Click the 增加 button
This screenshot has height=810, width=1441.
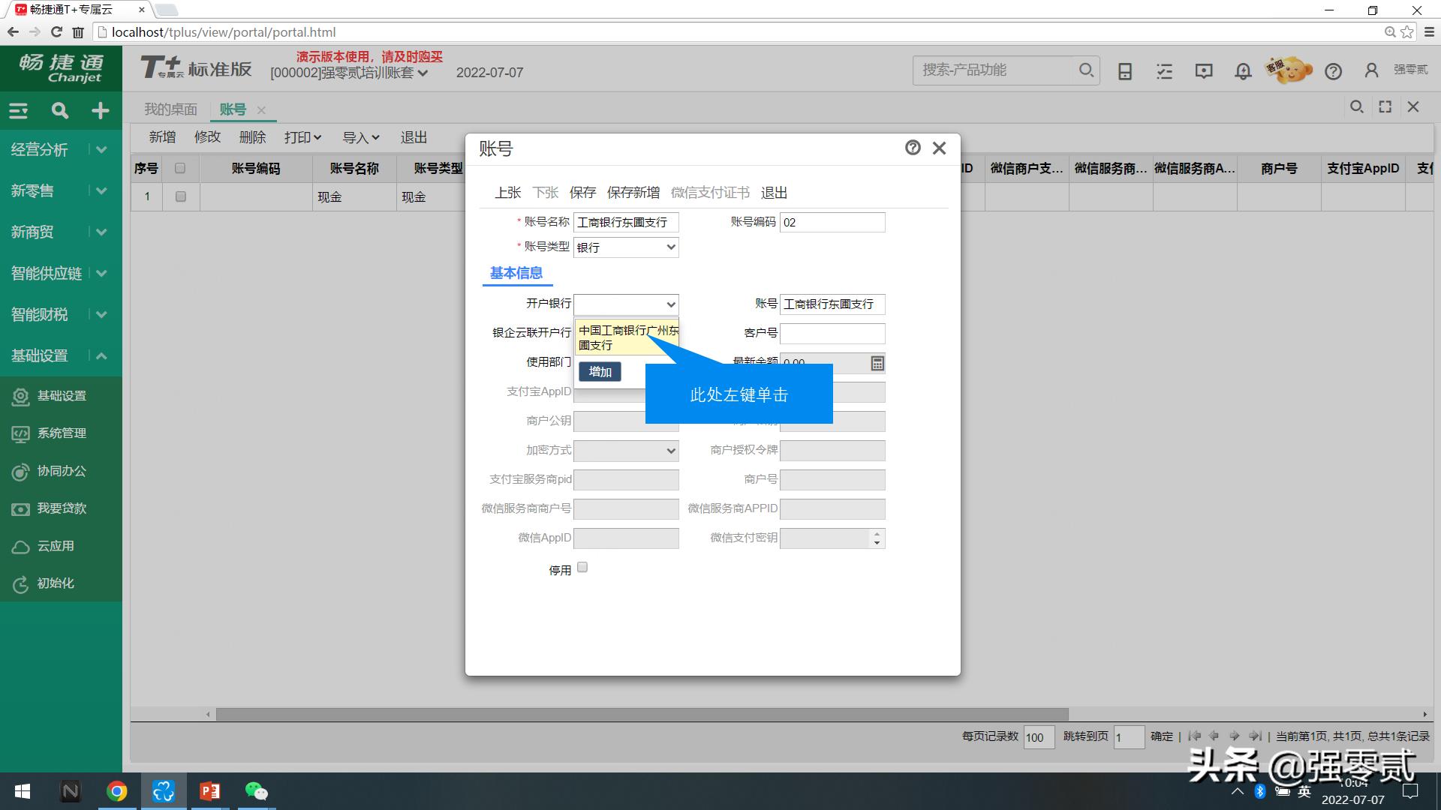pos(599,371)
